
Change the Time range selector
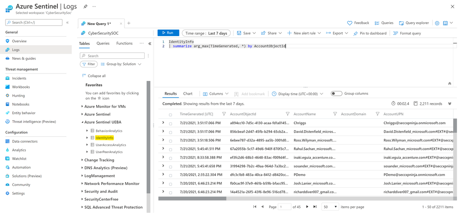(206, 33)
